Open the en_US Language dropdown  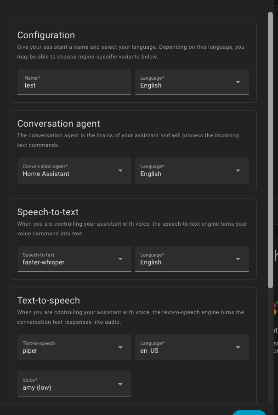pos(186,347)
